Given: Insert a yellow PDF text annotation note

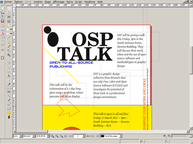Looking at the screenshot, I should [x=9, y=113].
